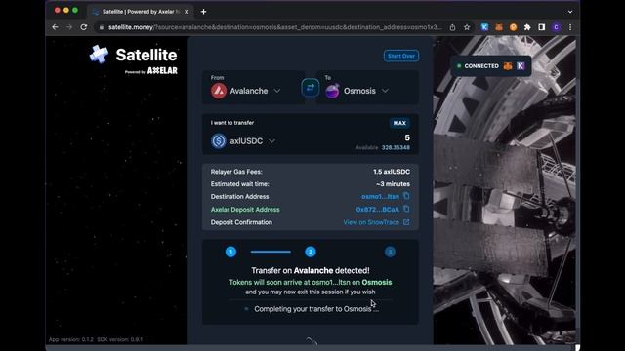Viewport: 625px width, 351px height.
Task: View site information lock icon
Action: tap(102, 27)
